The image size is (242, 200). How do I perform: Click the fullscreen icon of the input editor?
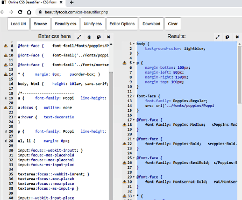coord(79,37)
